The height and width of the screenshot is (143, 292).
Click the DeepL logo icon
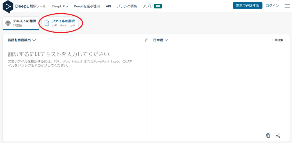tap(8, 7)
